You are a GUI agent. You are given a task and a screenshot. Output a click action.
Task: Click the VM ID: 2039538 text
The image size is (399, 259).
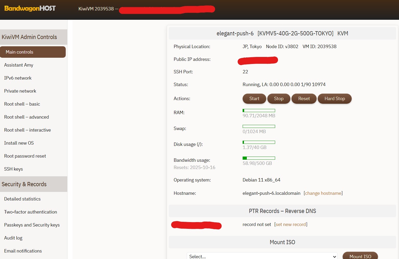coord(320,47)
